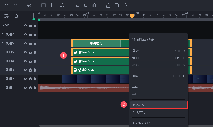This screenshot has height=127, width=213.
Task: Select 添加到本地收藏 in context menu
Action: point(143,40)
